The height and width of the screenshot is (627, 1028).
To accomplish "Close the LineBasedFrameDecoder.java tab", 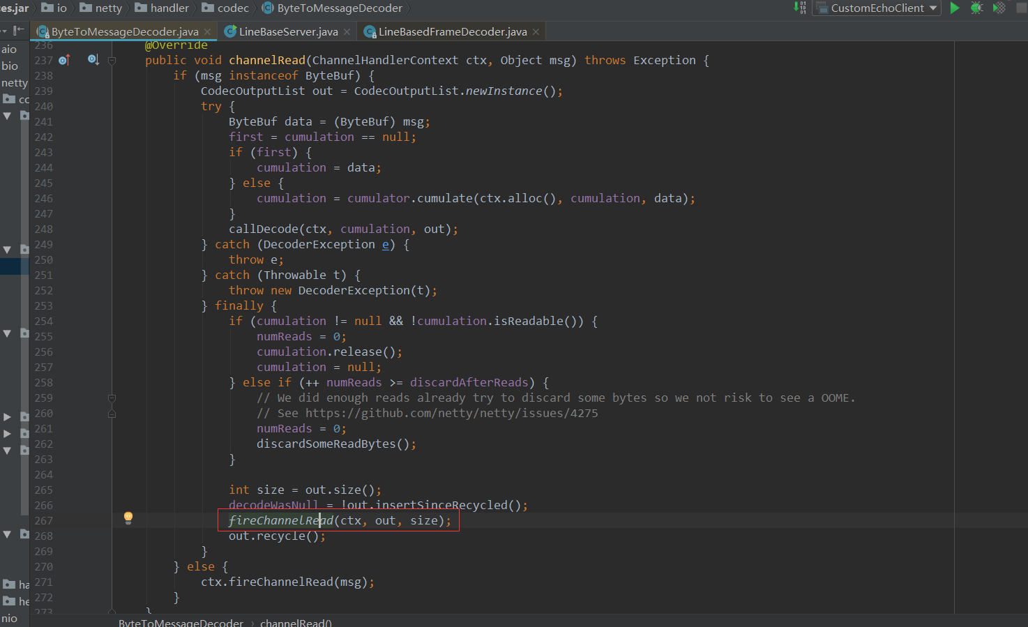I will (536, 32).
